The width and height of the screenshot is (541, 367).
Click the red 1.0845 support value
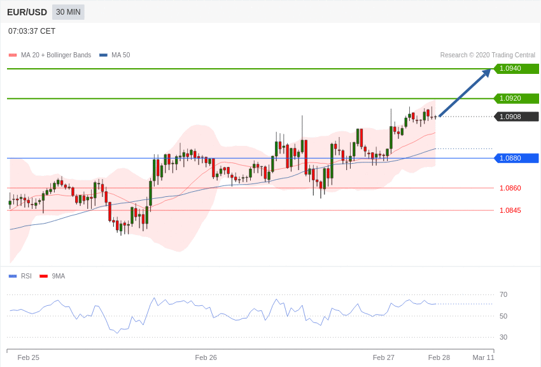510,210
